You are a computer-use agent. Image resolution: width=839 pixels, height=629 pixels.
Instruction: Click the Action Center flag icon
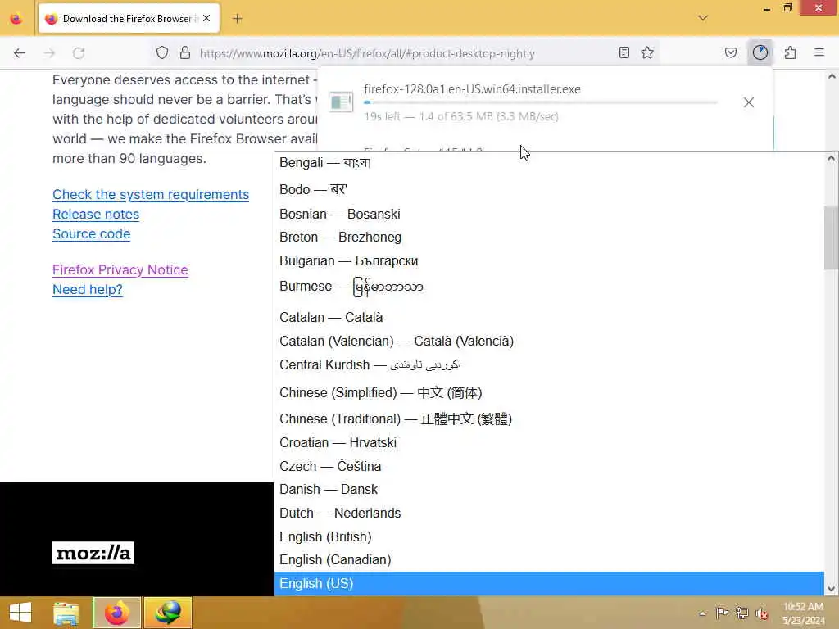click(722, 613)
